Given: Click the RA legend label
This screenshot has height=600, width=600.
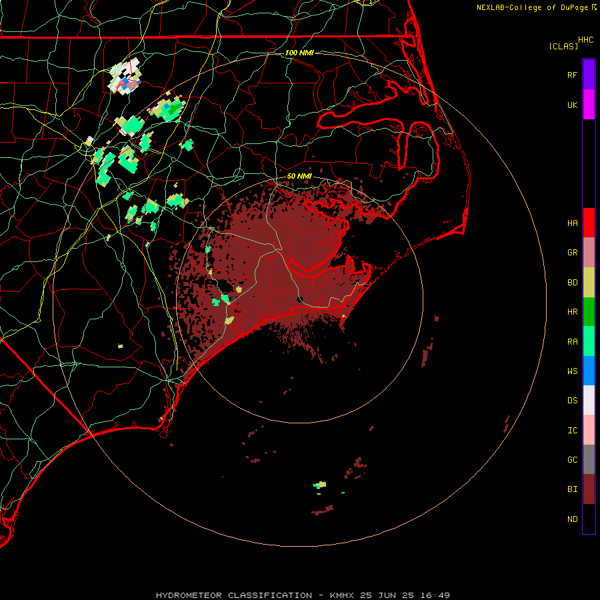Looking at the screenshot, I should click(572, 342).
